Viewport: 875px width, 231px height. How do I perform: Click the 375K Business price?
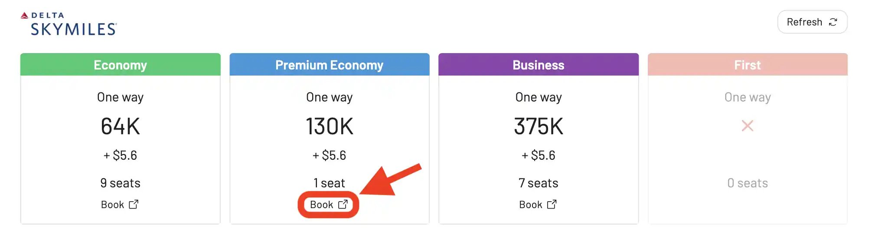539,127
